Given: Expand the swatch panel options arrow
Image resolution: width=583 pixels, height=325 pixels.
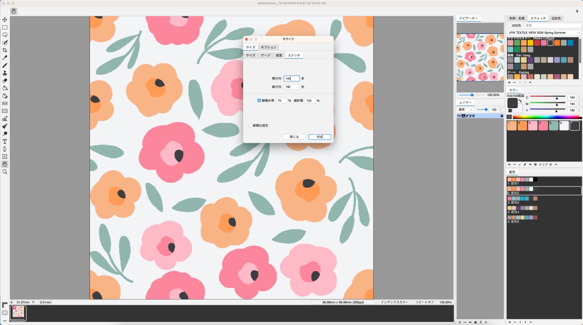Looking at the screenshot, I should [530, 82].
